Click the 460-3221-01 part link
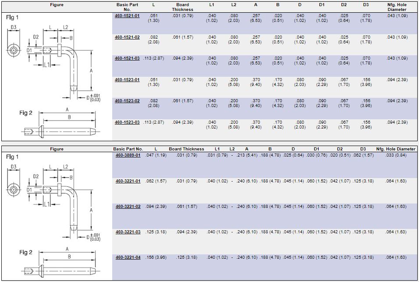 point(128,181)
